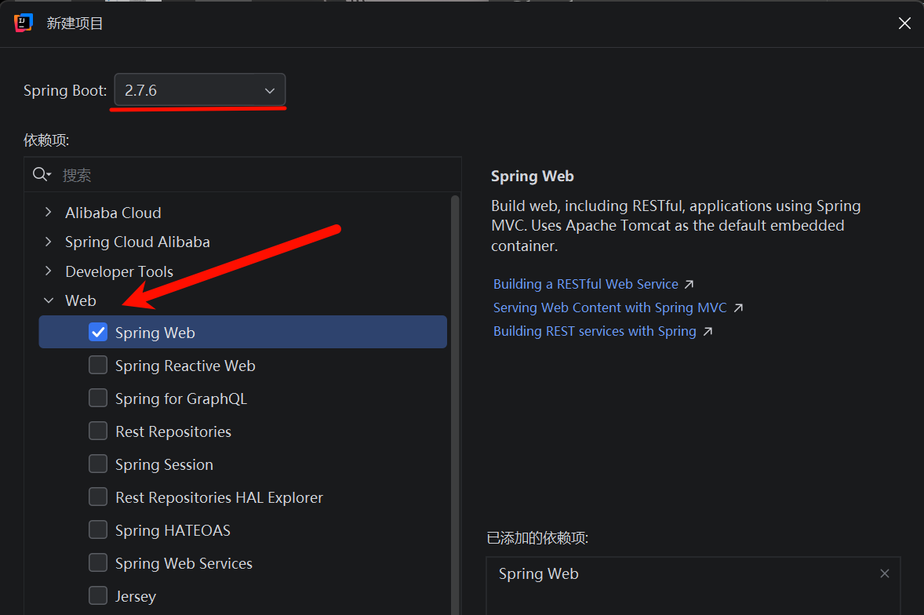This screenshot has height=615, width=924.
Task: Tick the Rest Repositories checkbox
Action: click(x=98, y=431)
